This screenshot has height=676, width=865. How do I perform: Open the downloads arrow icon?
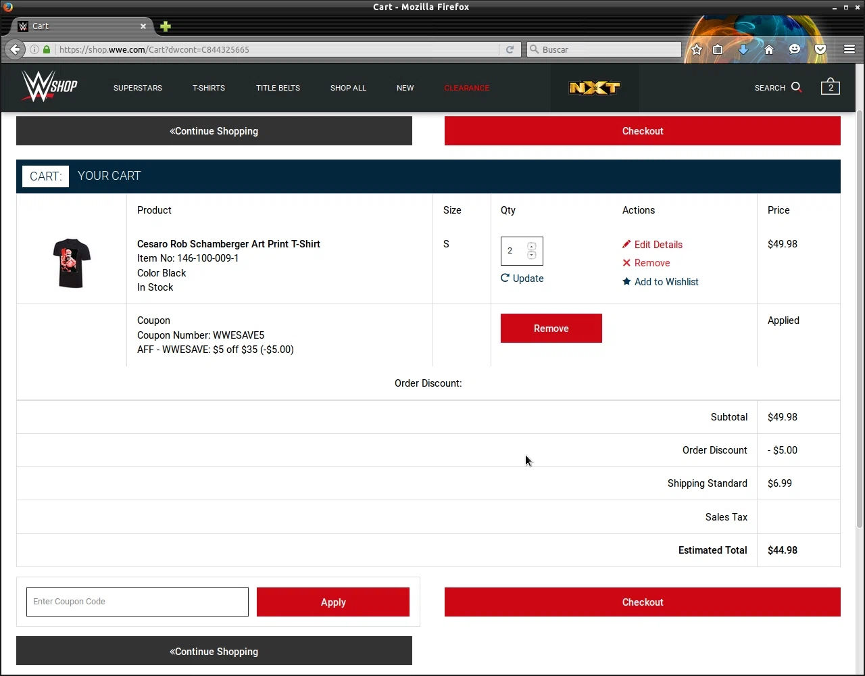743,49
